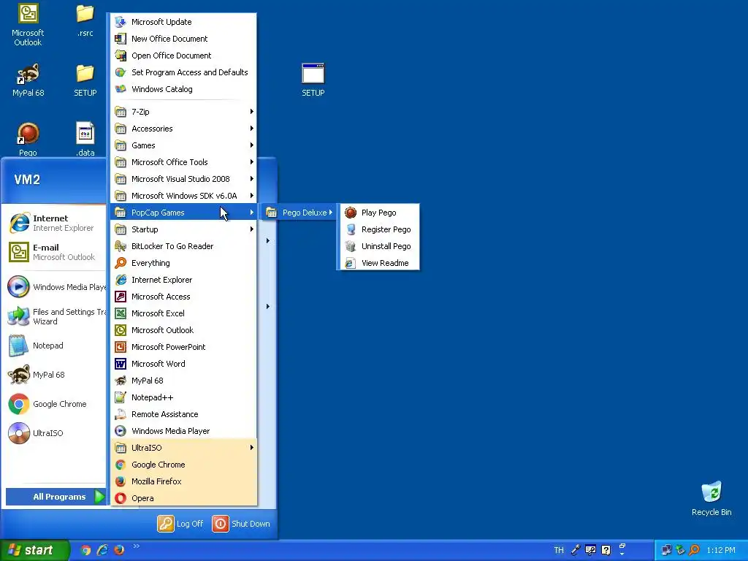Expand the Accessories folder
The height and width of the screenshot is (561, 748).
pos(184,129)
